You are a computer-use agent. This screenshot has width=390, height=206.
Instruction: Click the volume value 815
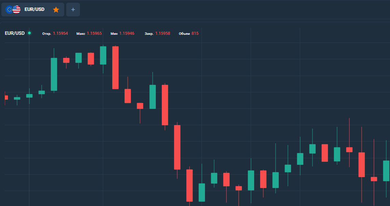[195, 33]
